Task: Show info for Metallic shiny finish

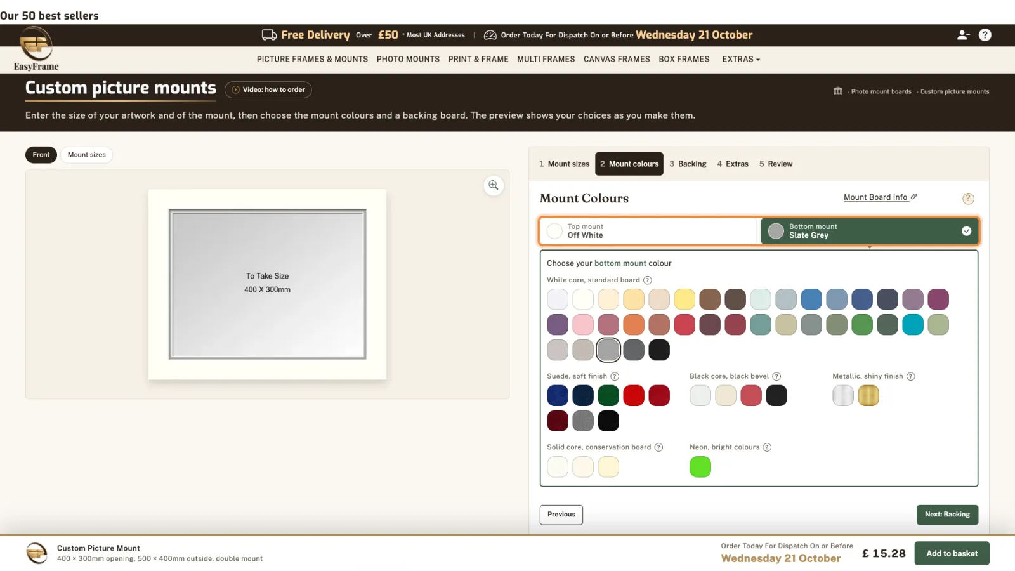Action: point(911,376)
